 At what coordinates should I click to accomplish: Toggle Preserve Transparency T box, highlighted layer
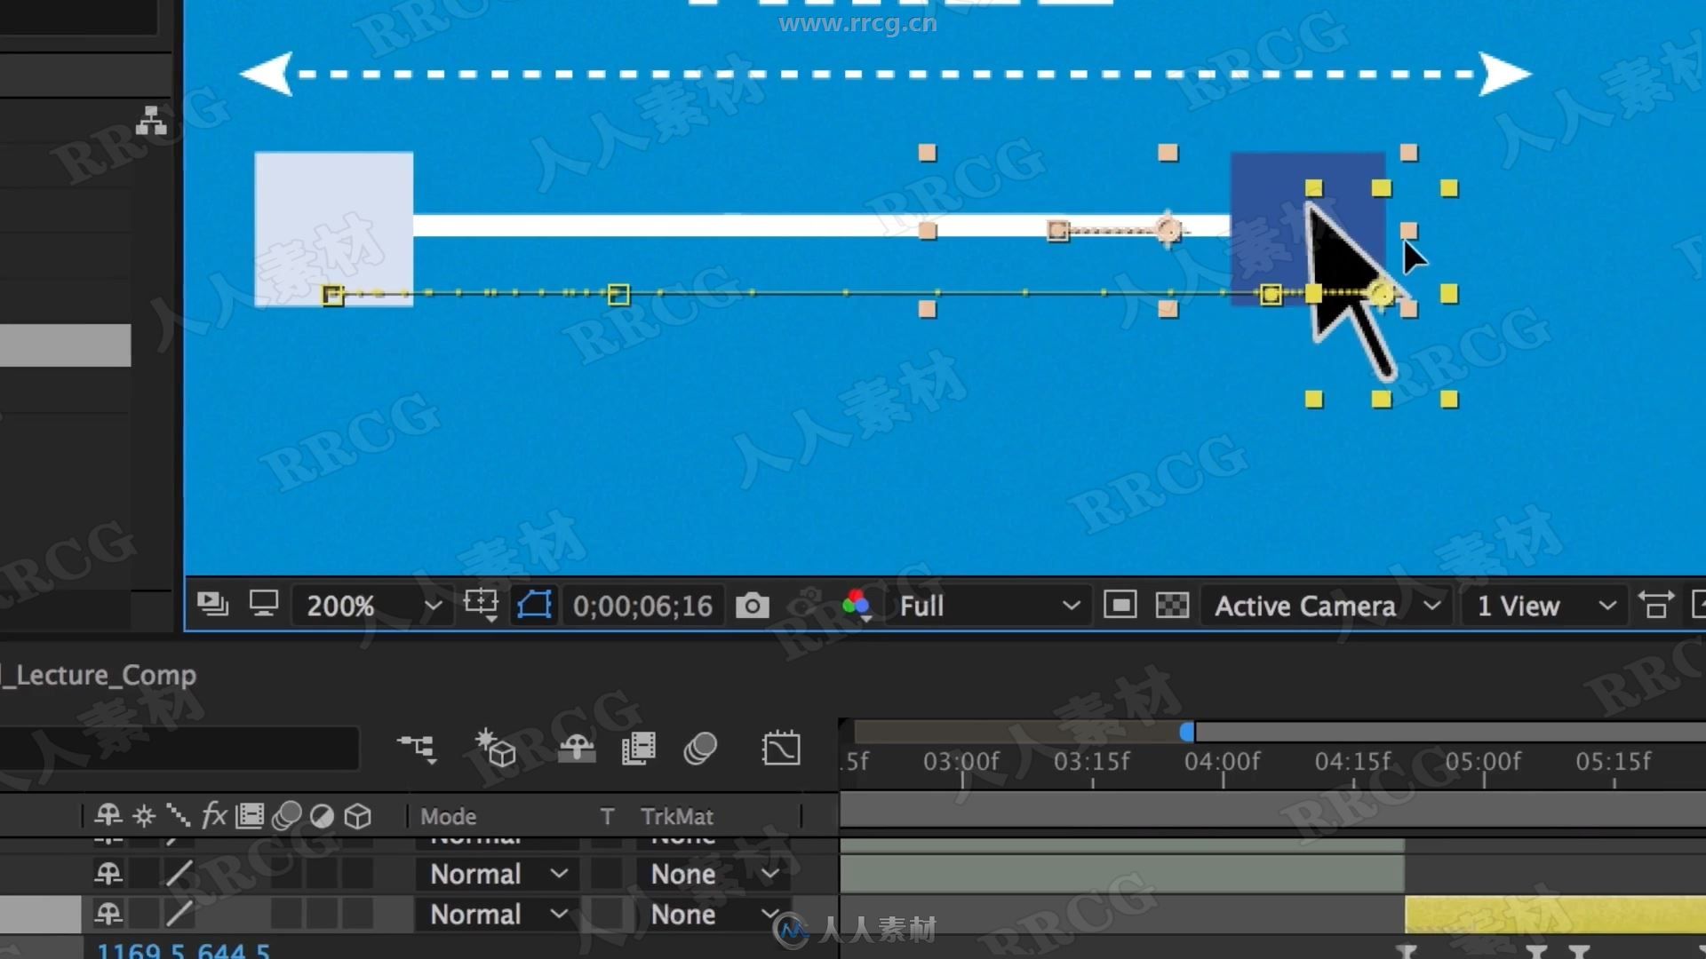coord(607,914)
